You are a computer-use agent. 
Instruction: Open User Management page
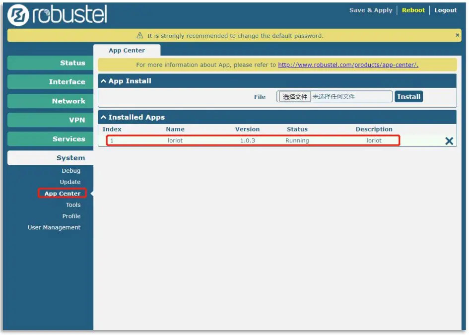(x=54, y=227)
